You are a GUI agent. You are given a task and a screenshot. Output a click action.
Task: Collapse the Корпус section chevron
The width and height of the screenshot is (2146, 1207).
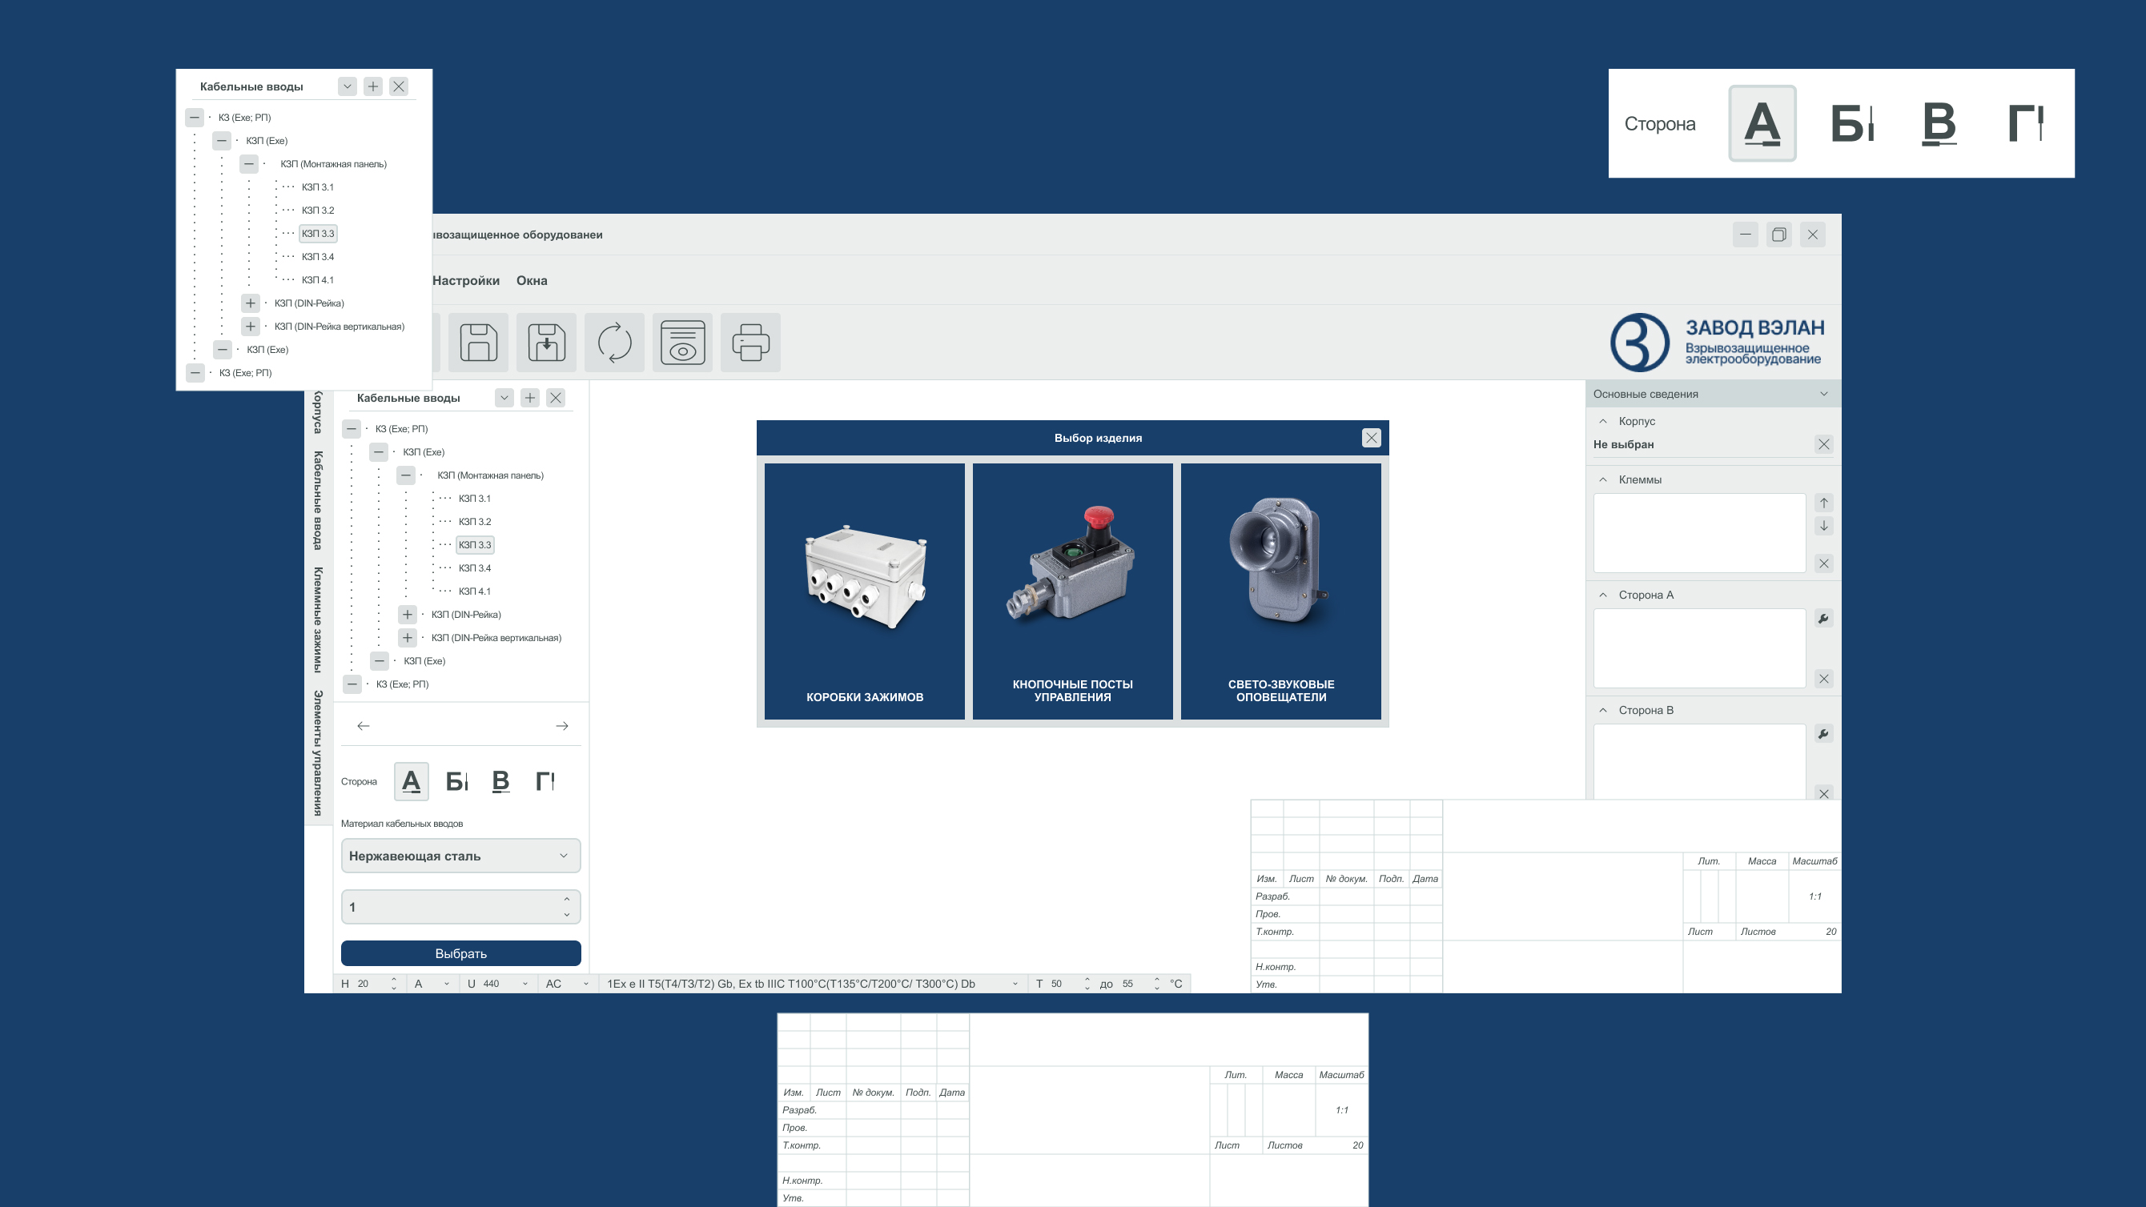click(1603, 422)
